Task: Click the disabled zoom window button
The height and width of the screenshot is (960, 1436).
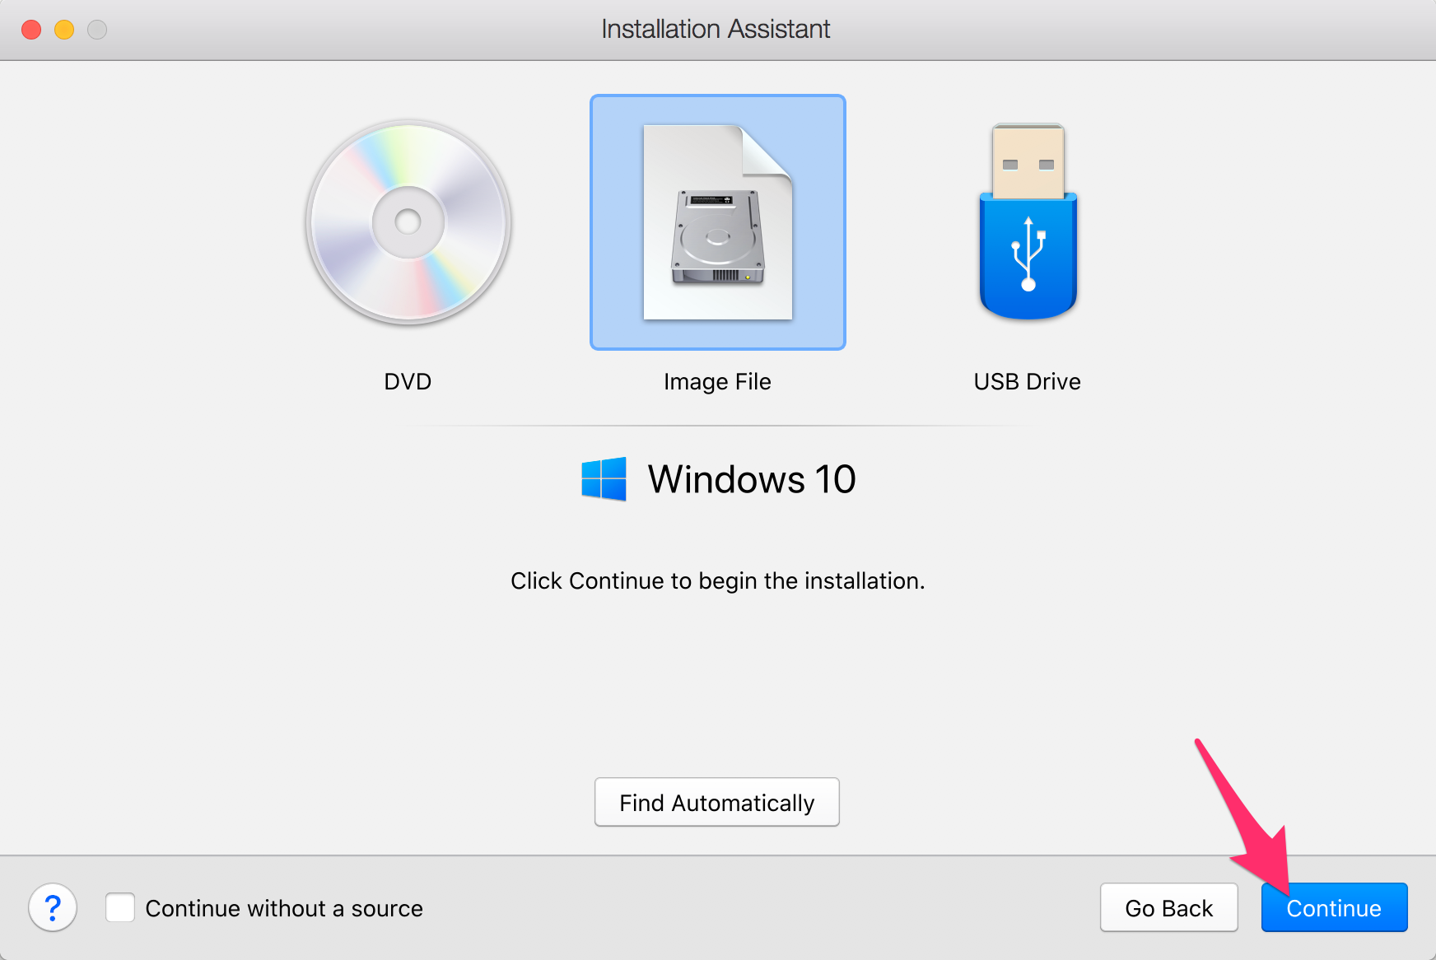Action: 97,30
